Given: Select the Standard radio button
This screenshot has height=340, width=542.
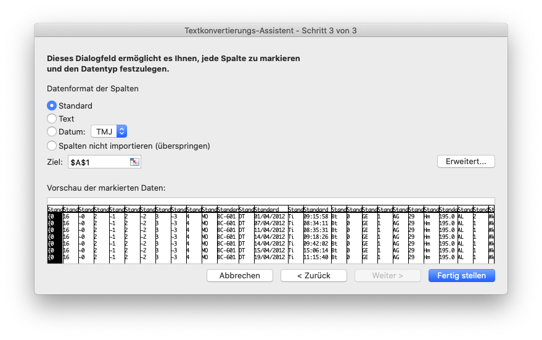Looking at the screenshot, I should (x=52, y=106).
